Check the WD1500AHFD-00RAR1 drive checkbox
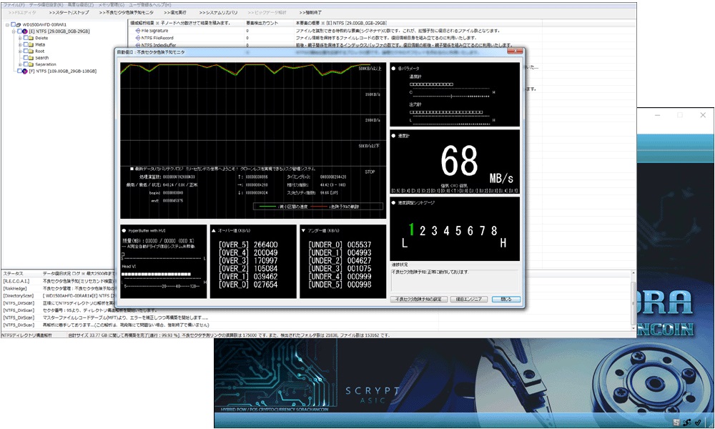Image resolution: width=715 pixels, height=429 pixels. 13,24
